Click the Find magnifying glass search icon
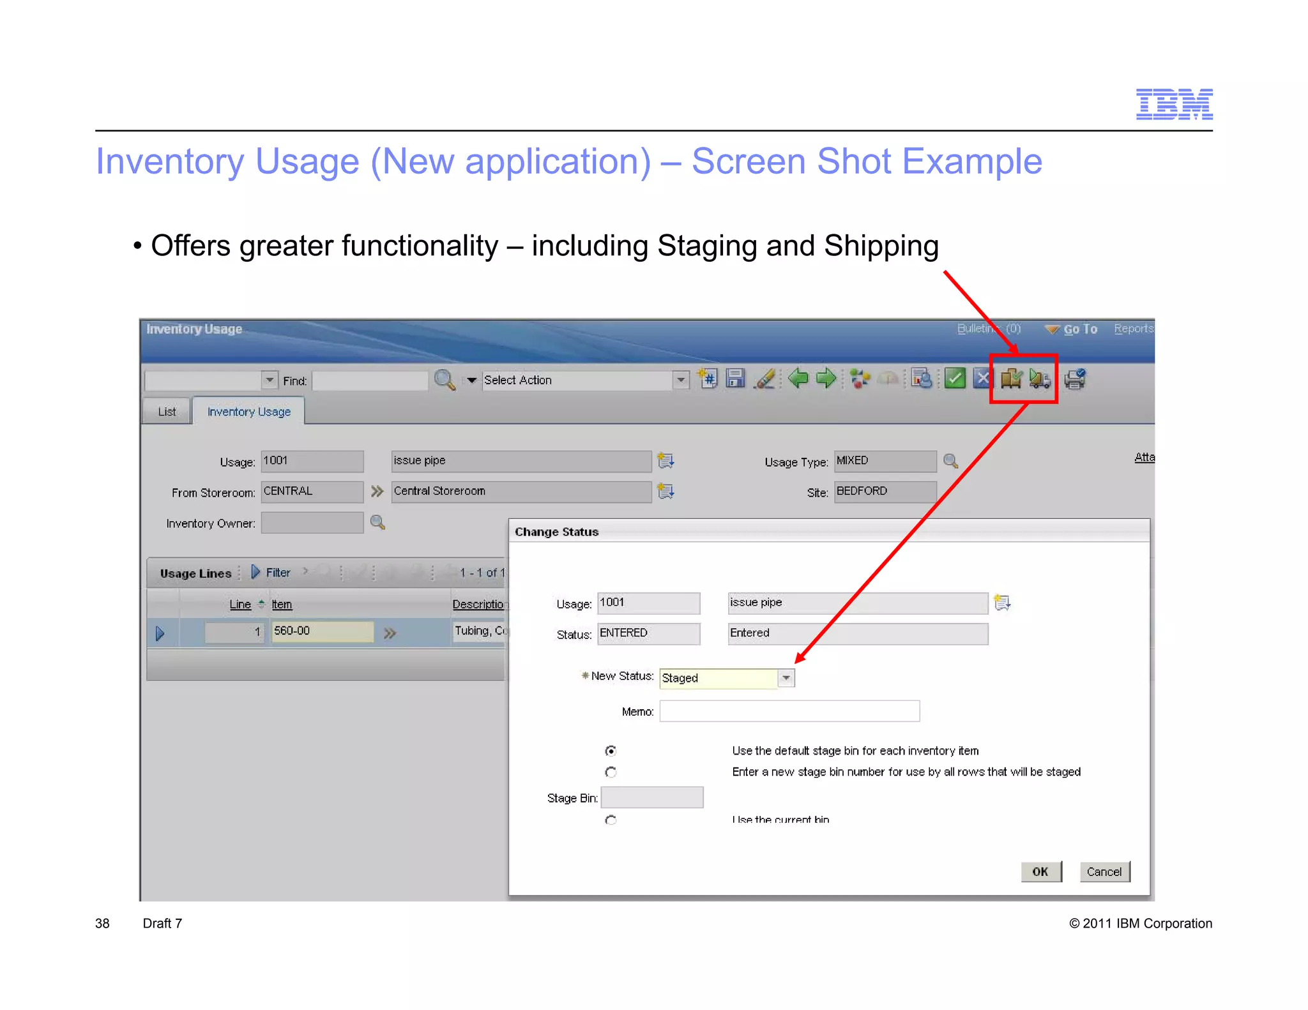Image resolution: width=1308 pixels, height=1010 pixels. (445, 380)
